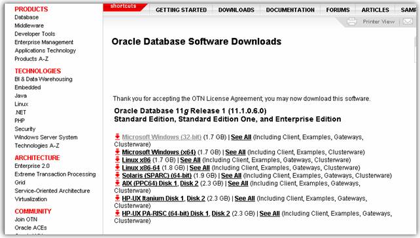Open the ARCHITECTURE sidebar heading

click(x=37, y=158)
